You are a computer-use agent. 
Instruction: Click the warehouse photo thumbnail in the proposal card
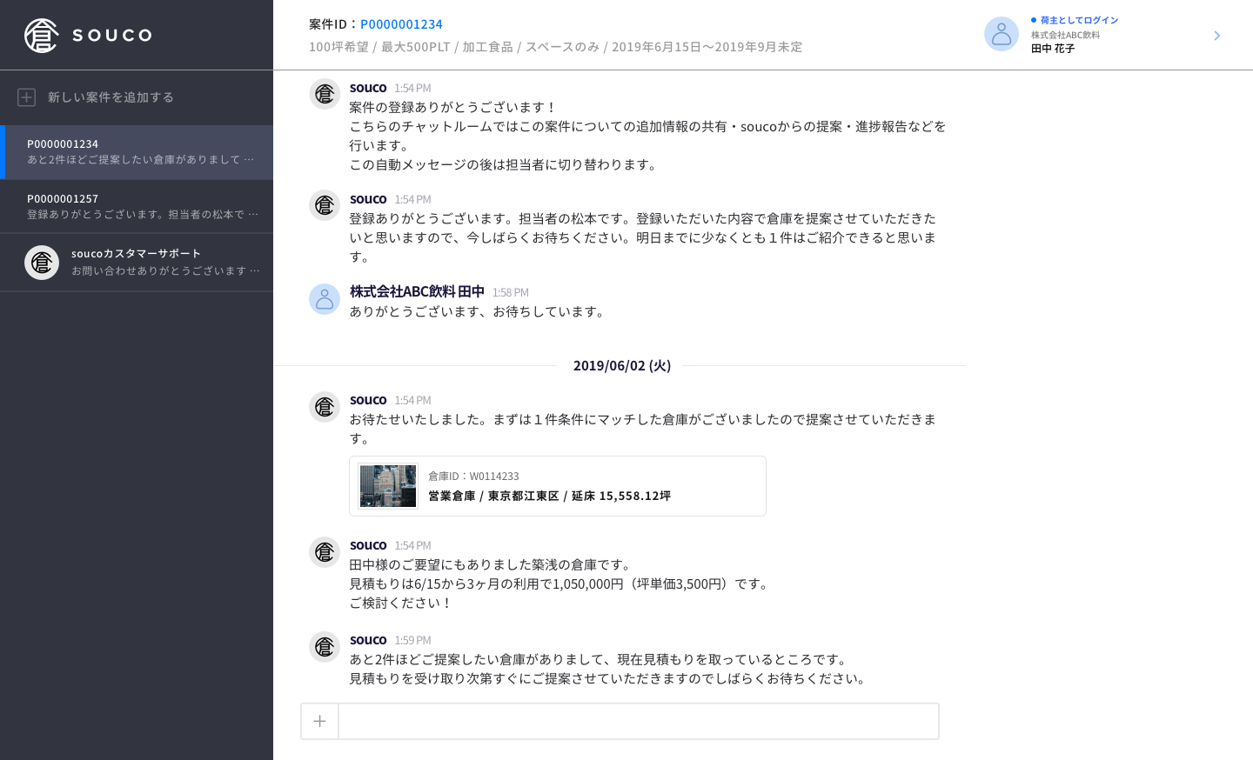point(387,485)
